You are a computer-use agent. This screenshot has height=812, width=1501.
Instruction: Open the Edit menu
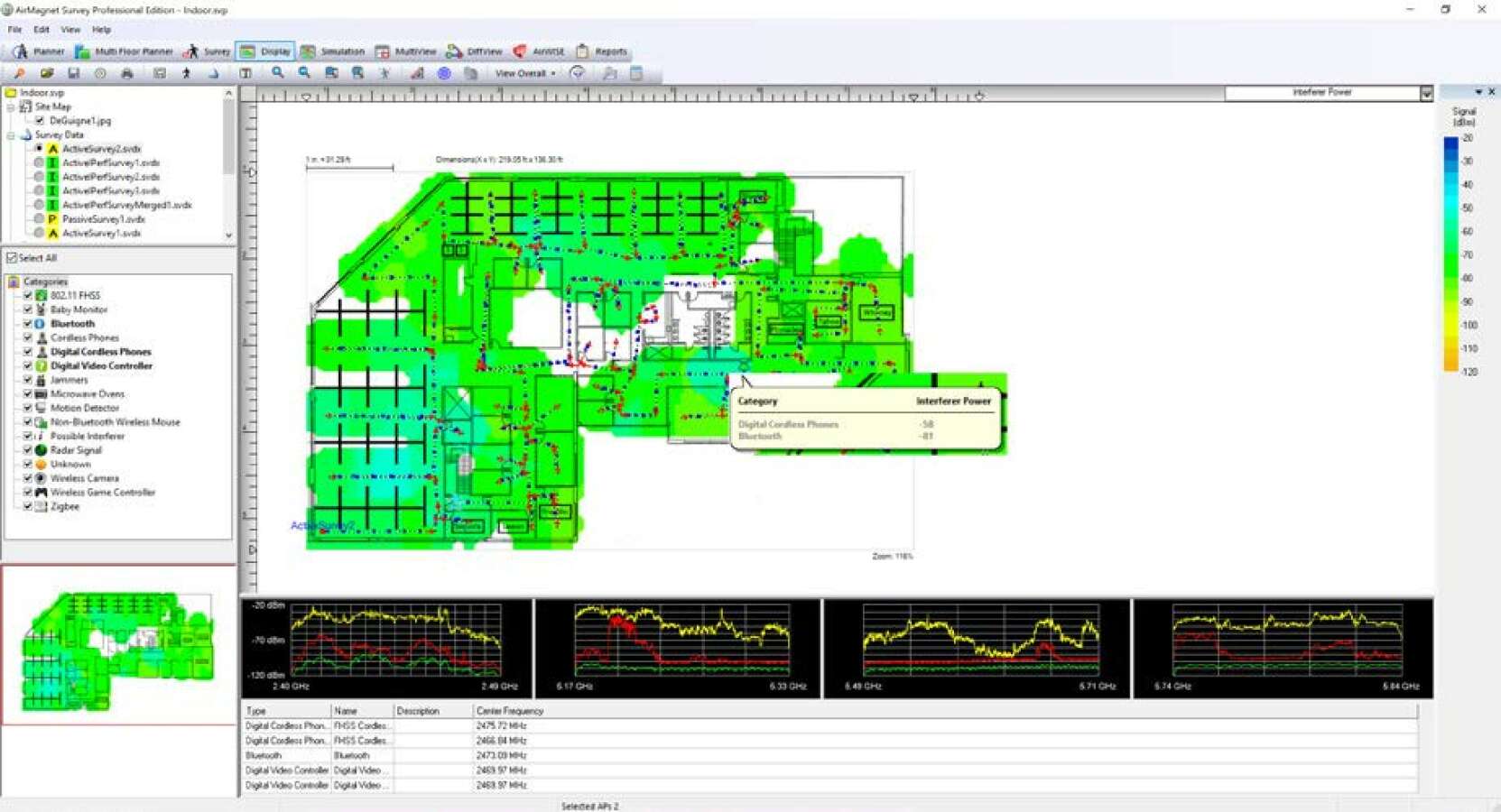pyautogui.click(x=42, y=30)
